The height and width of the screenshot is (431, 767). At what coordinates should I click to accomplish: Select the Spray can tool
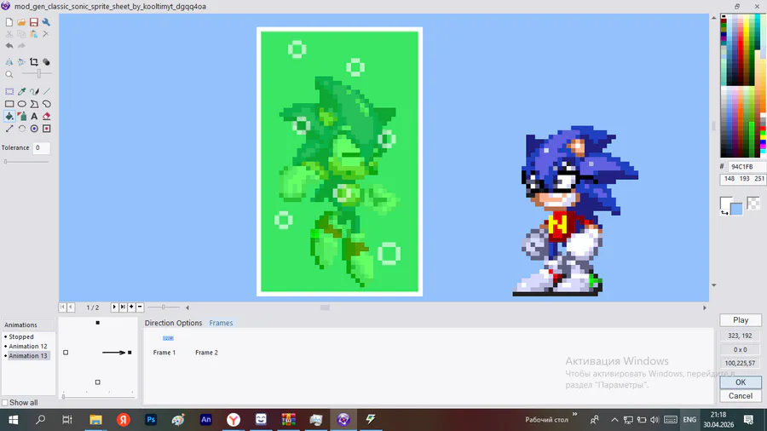click(21, 117)
